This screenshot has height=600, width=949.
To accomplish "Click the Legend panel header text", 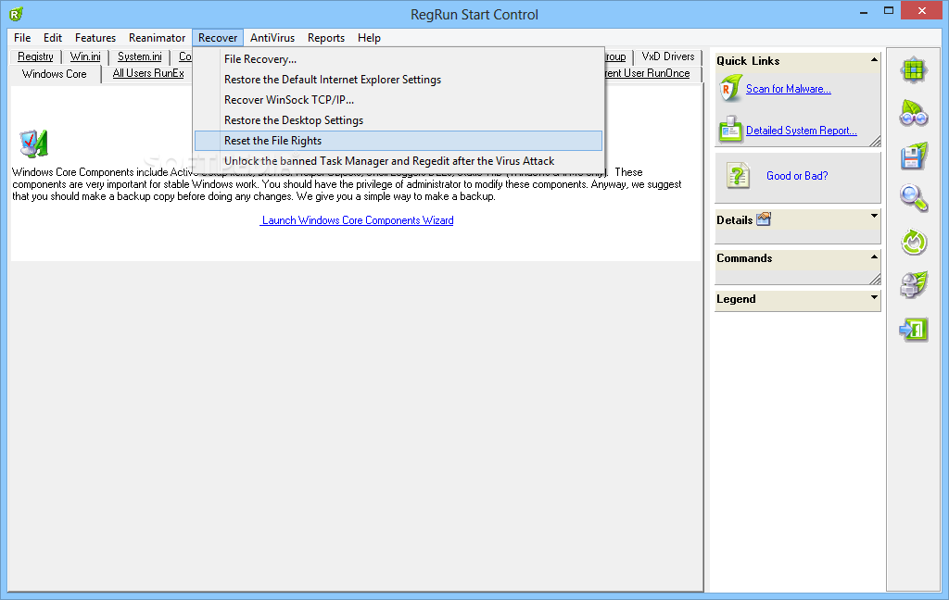I will (x=736, y=299).
